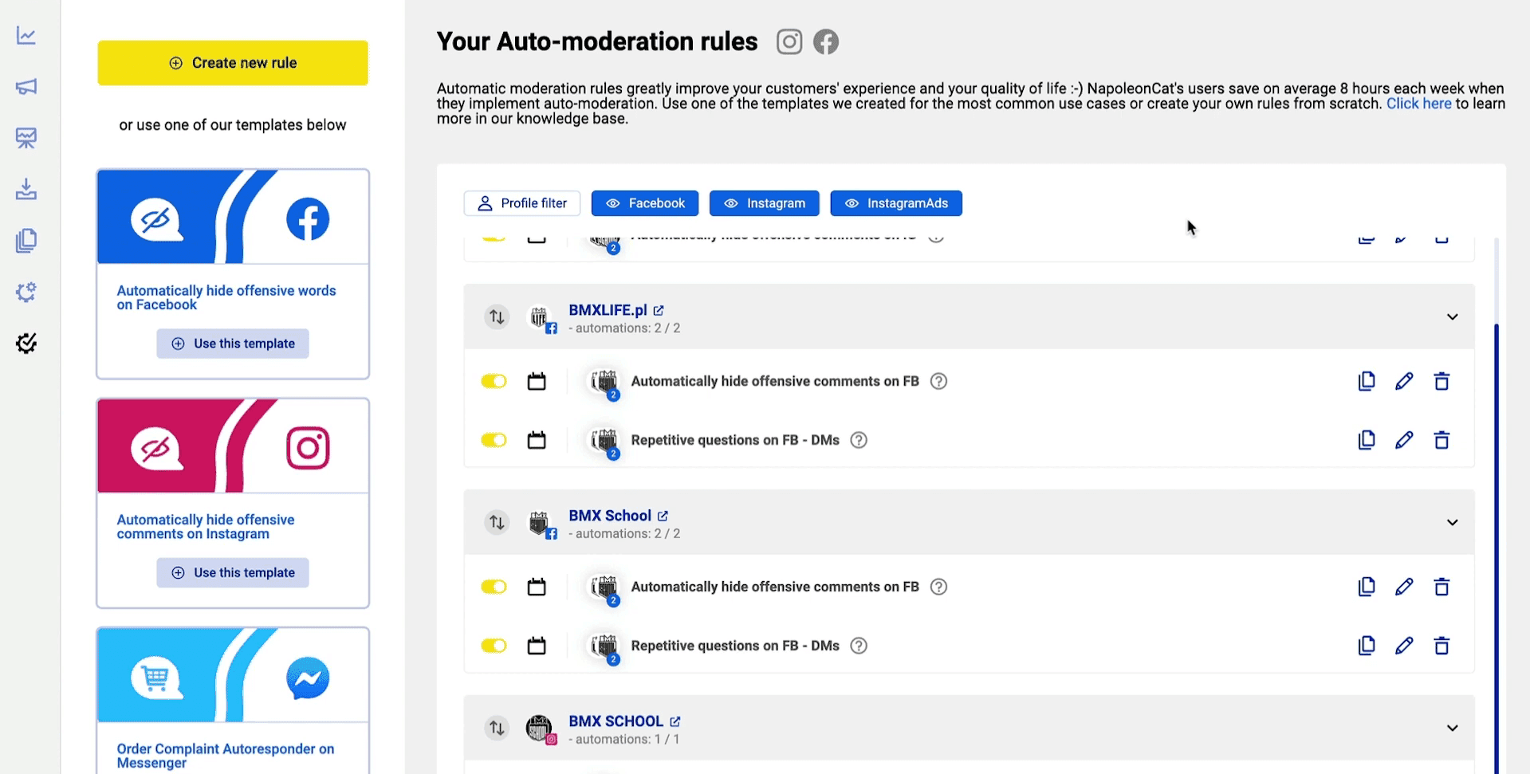Select the Instagram filter tab
The width and height of the screenshot is (1530, 774).
763,203
